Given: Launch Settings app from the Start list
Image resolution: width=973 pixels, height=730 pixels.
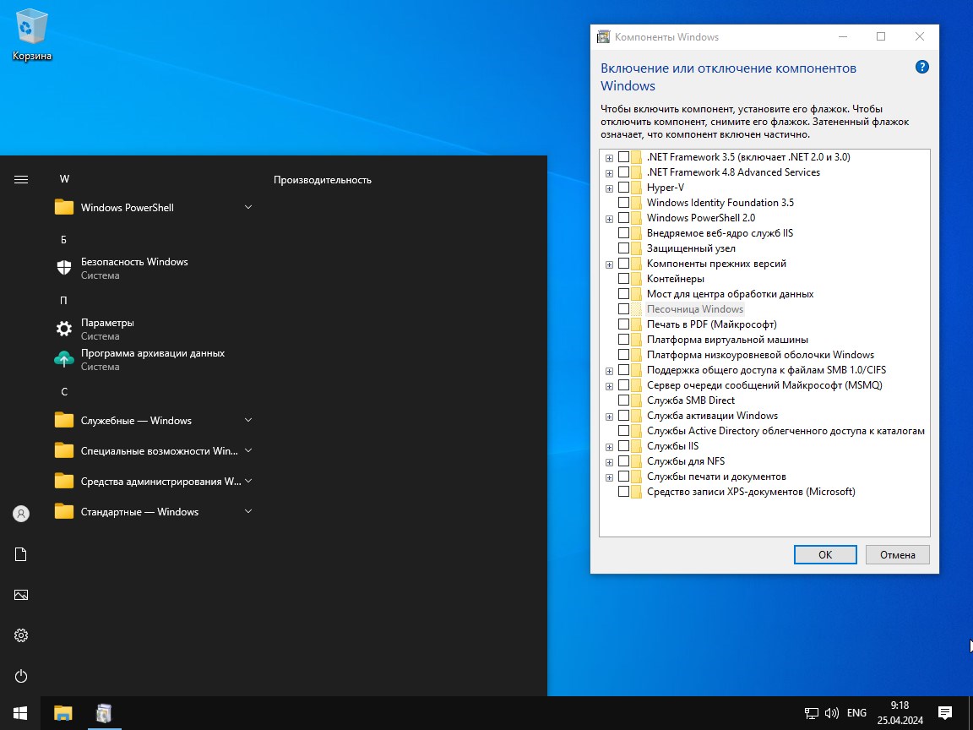Looking at the screenshot, I should click(152, 329).
